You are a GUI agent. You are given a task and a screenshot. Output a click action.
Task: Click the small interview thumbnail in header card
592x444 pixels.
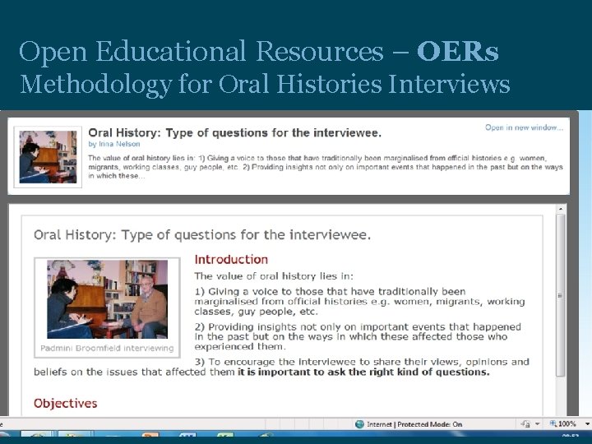click(x=48, y=157)
